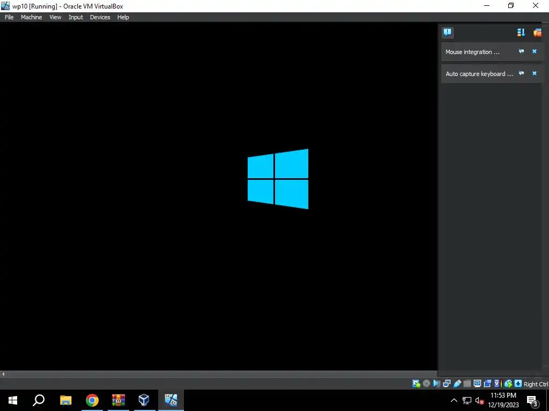Screen dimensions: 549x411
Task: Click the display settings status icon
Action: [477, 384]
